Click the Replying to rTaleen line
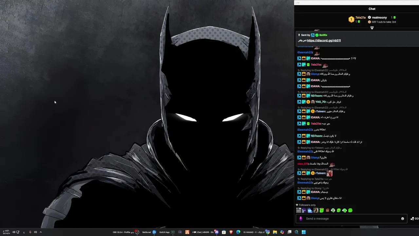419x236 pixels. [x=319, y=148]
